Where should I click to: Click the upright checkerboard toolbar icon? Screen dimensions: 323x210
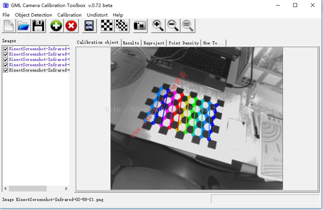pos(107,26)
